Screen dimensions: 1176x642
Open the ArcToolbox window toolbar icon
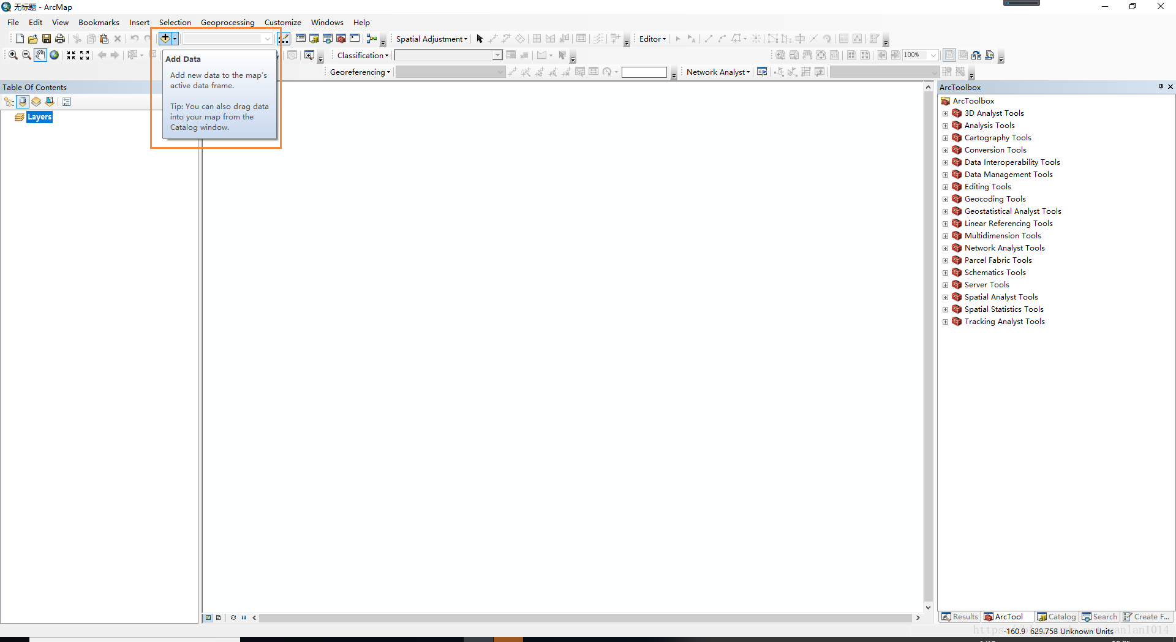[x=341, y=39]
